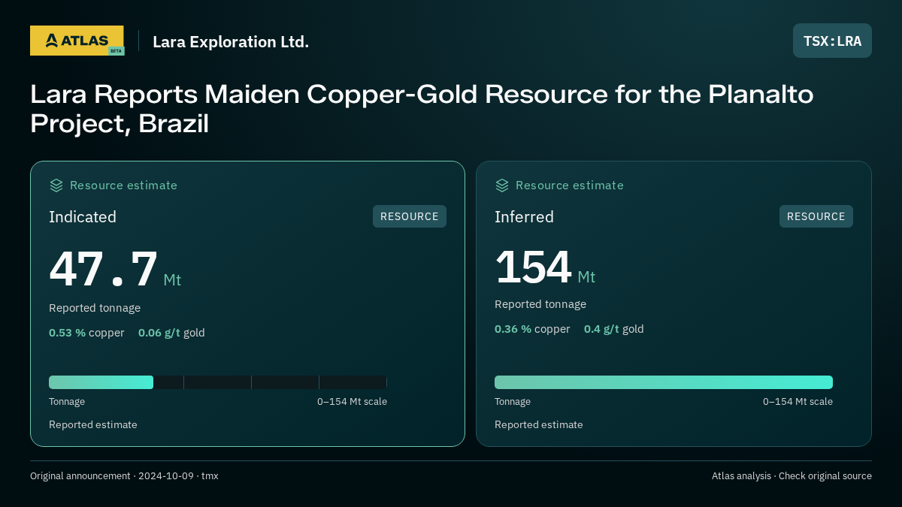This screenshot has width=902, height=507.
Task: Click Resource estimate label in Inferred card
Action: click(569, 186)
